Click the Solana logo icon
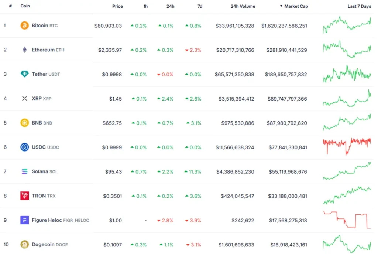Screen dimensions: 378x255 24,171
